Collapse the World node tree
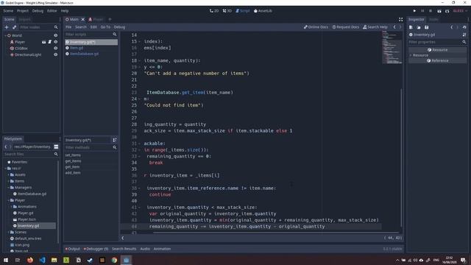Screen dimensions: 471x265 5,35
